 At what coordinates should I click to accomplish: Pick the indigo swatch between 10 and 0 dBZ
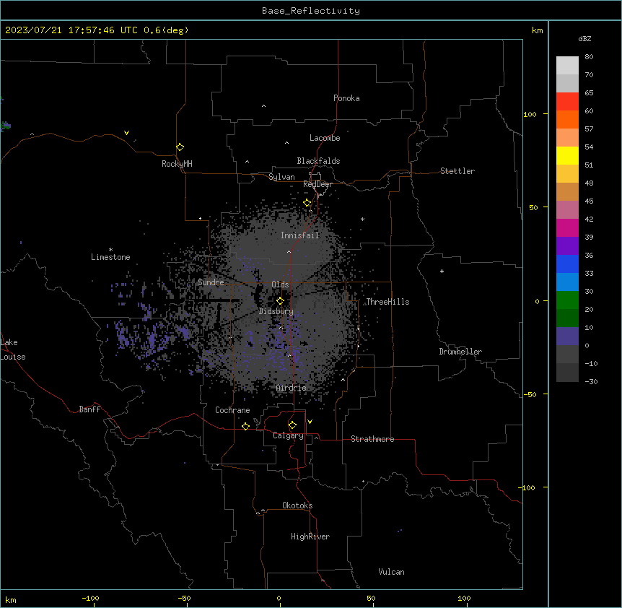click(x=567, y=336)
